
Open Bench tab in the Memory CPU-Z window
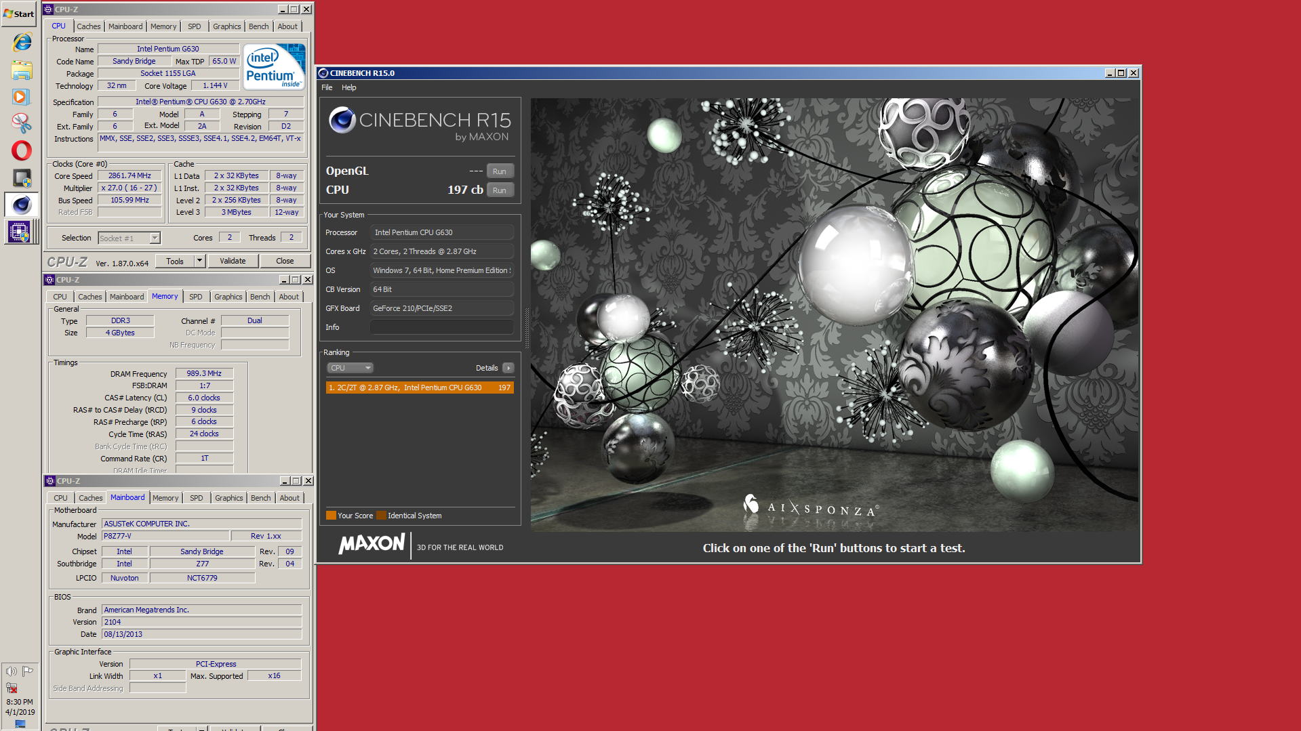(260, 297)
